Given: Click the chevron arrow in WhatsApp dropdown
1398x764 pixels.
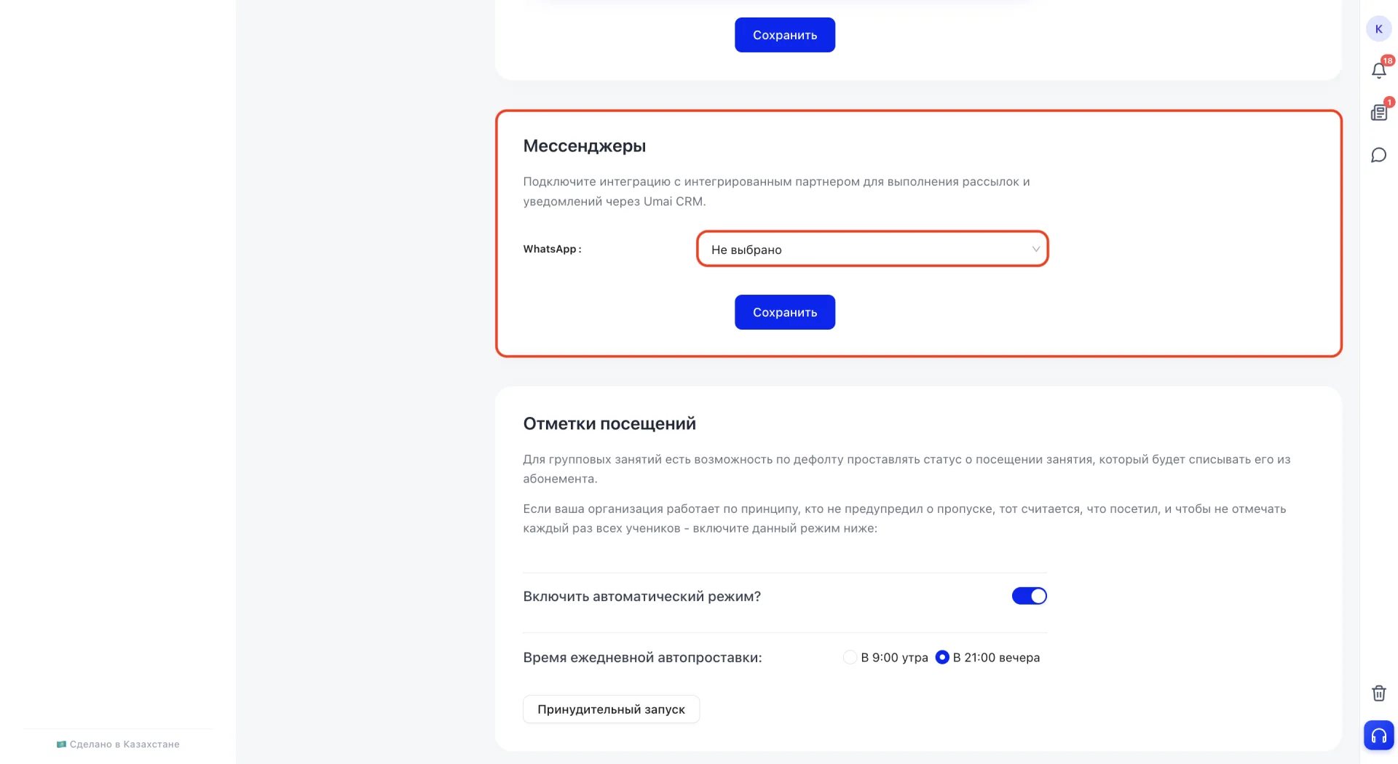Looking at the screenshot, I should 1035,249.
